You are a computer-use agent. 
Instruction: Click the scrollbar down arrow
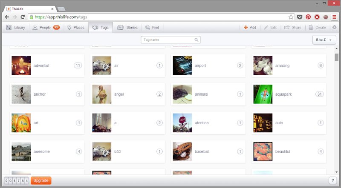[x=336, y=172]
